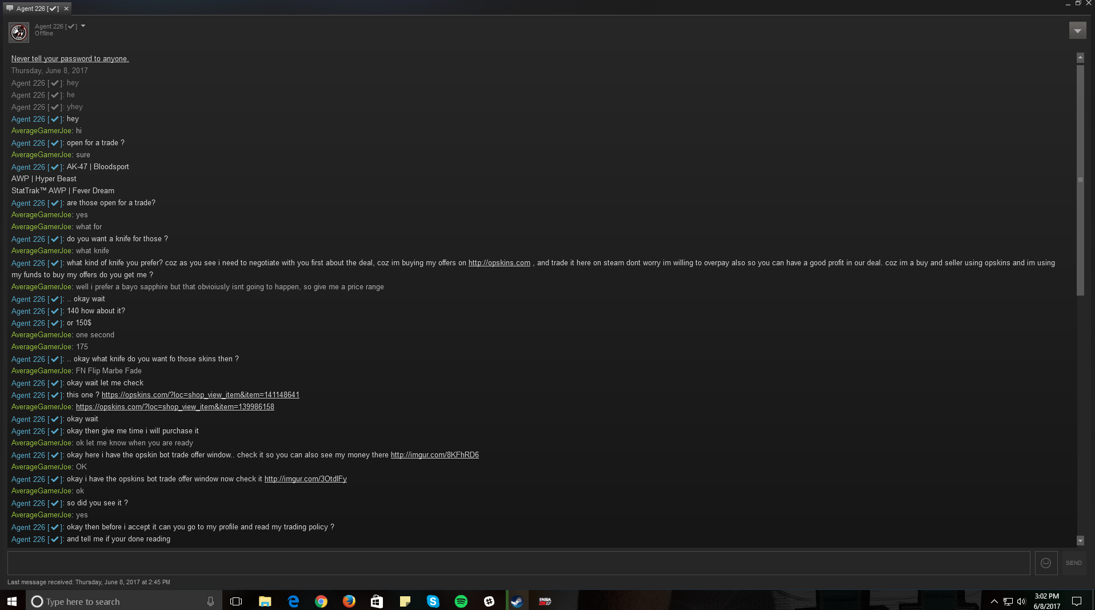This screenshot has width=1095, height=610.
Task: Open Microsoft Edge from the taskbar
Action: [x=293, y=601]
